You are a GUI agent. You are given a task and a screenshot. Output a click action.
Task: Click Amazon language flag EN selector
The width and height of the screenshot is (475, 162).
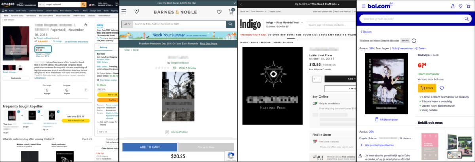(x=92, y=4)
